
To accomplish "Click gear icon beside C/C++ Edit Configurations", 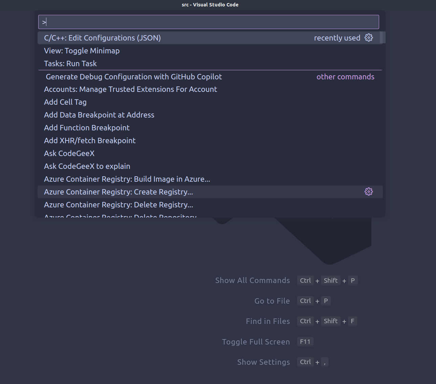I will point(369,38).
